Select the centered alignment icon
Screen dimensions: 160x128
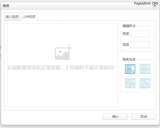(x=145, y=83)
